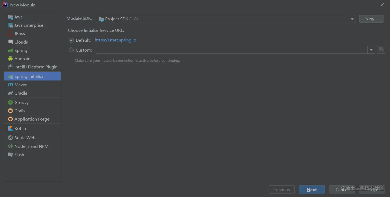Choose Gradle module type
390x197 pixels.
[33, 93]
